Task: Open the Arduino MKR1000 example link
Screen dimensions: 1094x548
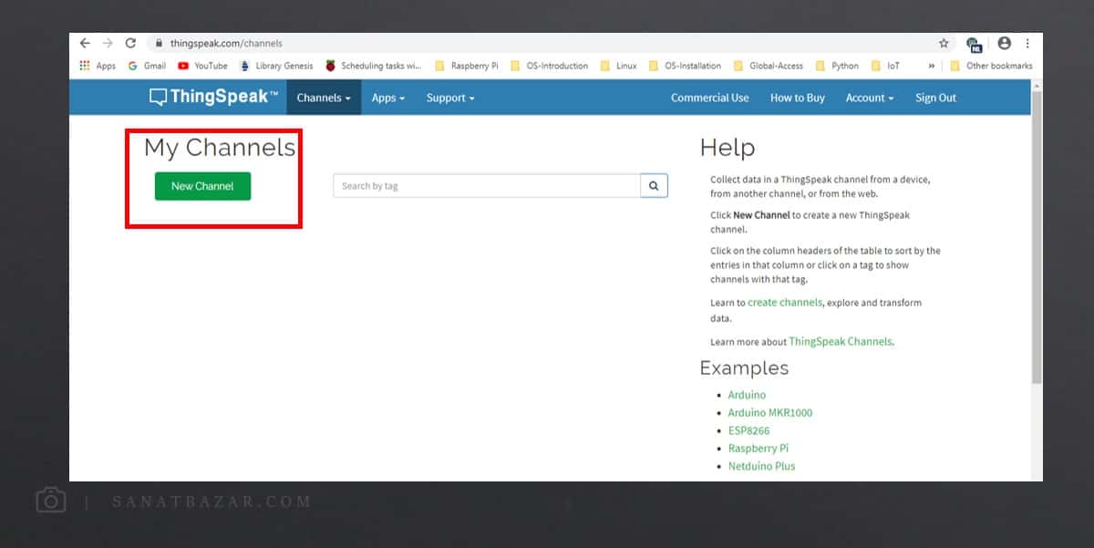Action: click(x=770, y=412)
